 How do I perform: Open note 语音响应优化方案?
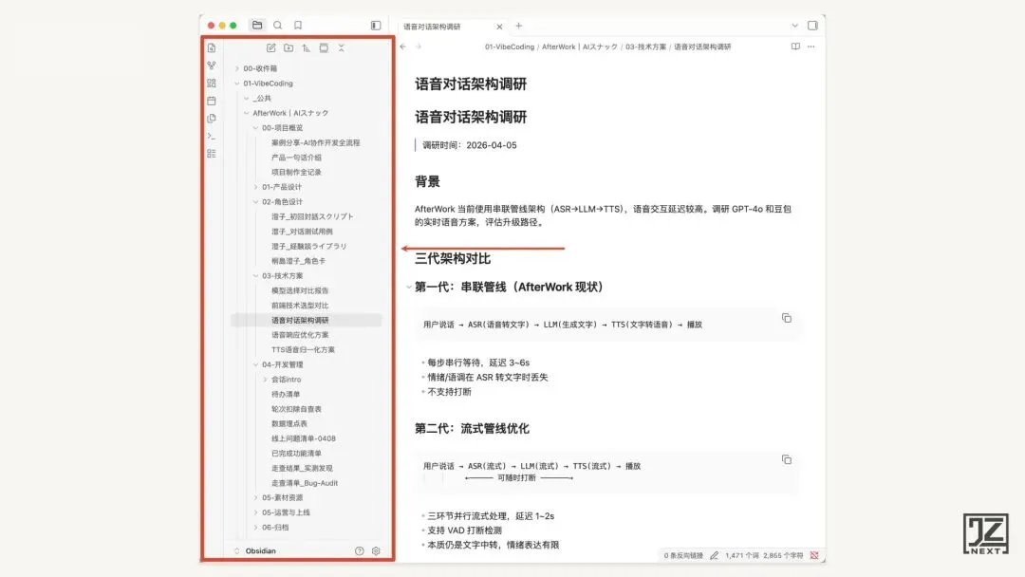(300, 335)
